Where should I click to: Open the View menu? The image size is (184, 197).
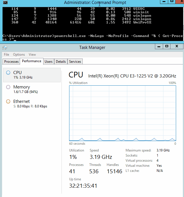coord(32,55)
